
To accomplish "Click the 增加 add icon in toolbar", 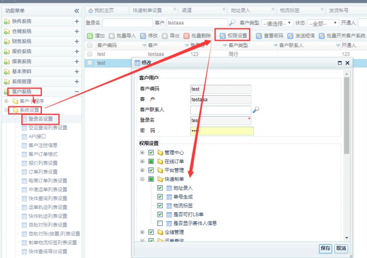I will point(90,36).
